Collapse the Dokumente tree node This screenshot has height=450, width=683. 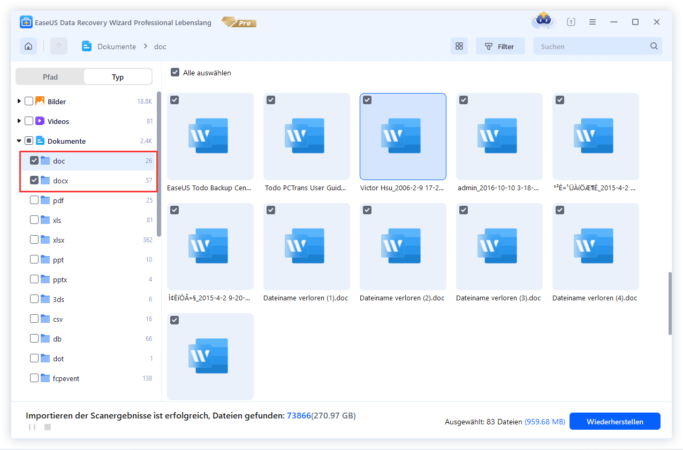click(x=19, y=141)
